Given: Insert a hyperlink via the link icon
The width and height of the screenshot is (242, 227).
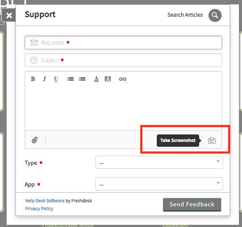Looking at the screenshot, I should coord(123,79).
